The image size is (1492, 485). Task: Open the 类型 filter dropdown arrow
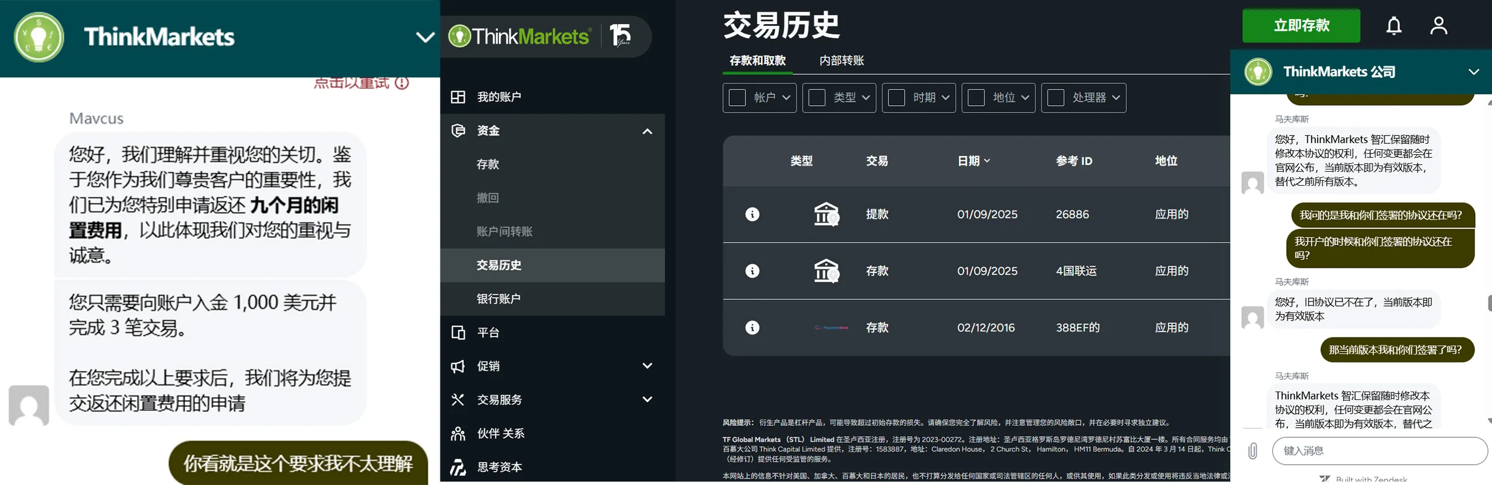coord(866,97)
